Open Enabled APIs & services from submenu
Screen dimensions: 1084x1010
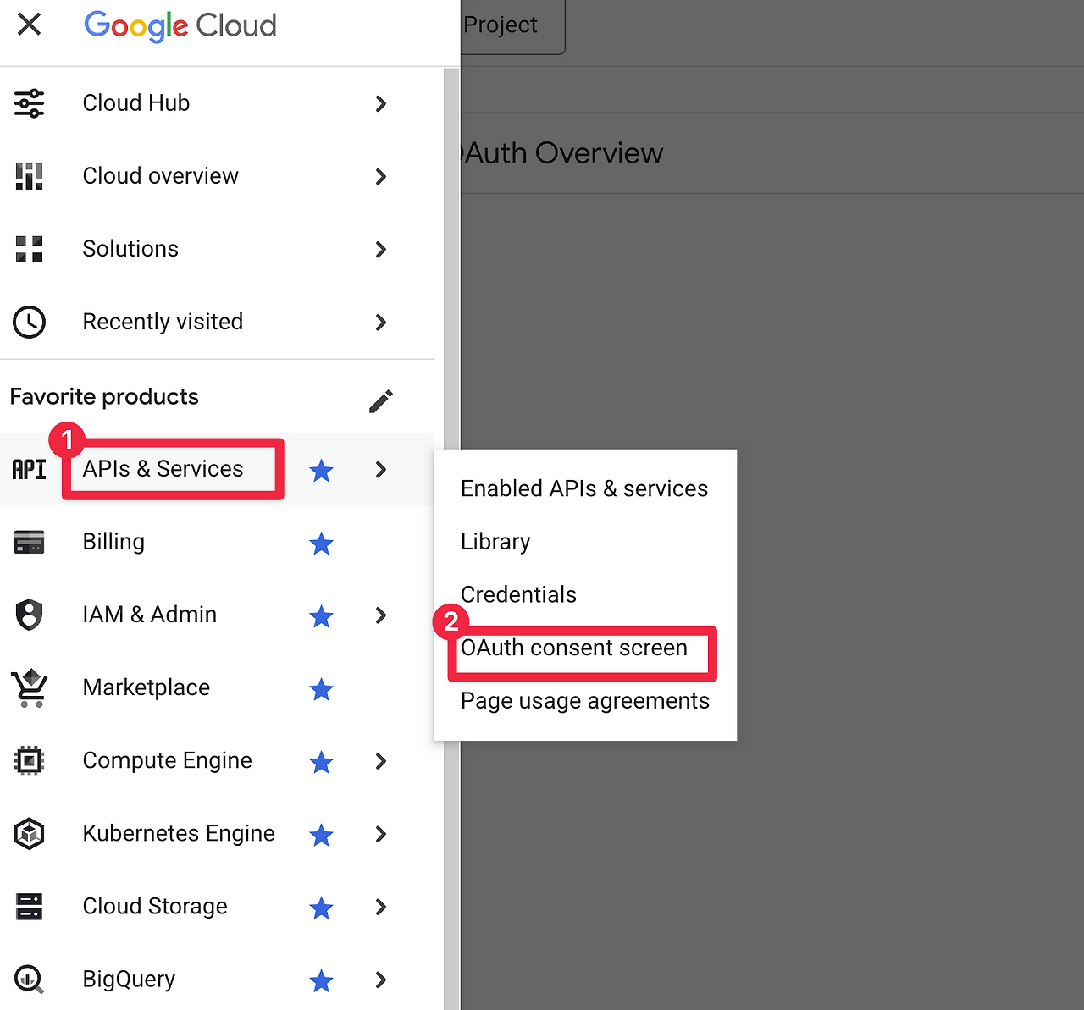tap(584, 488)
